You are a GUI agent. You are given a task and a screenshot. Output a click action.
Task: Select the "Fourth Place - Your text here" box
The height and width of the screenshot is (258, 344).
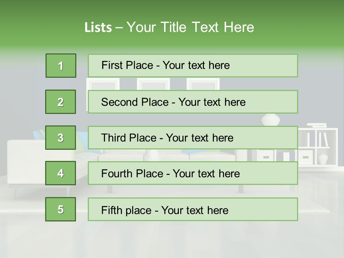point(193,173)
